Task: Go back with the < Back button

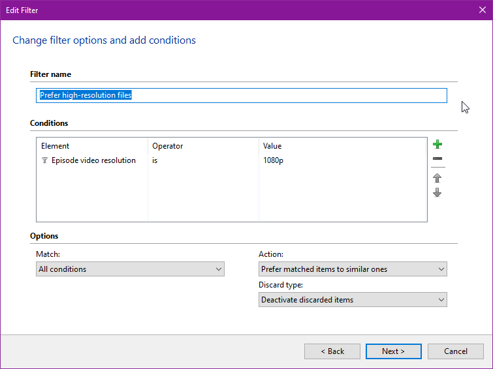Action: [x=332, y=351]
